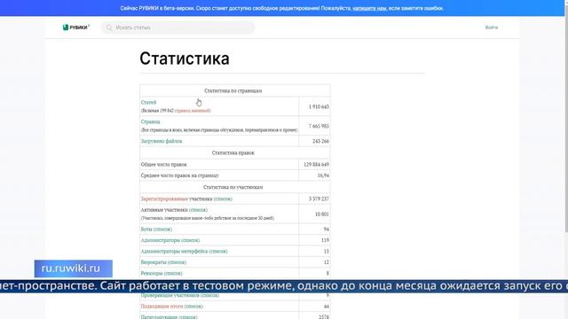568x319 pixels.
Task: Open the Подводящие итоги link
Action: pyautogui.click(x=162, y=307)
